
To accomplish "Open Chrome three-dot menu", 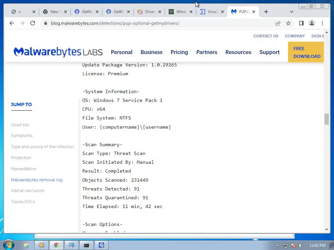I will [x=322, y=23].
